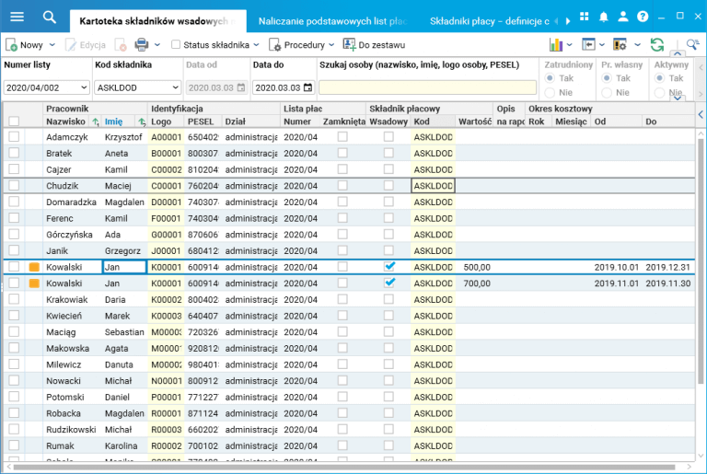This screenshot has height=474, width=707.
Task: Toggle the Zamknięta checkbox for Bratek
Action: [x=342, y=154]
